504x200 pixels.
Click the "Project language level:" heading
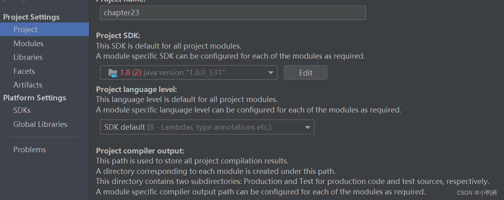(x=136, y=89)
